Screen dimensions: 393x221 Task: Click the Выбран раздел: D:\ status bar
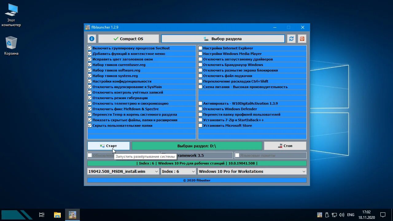[197, 146]
